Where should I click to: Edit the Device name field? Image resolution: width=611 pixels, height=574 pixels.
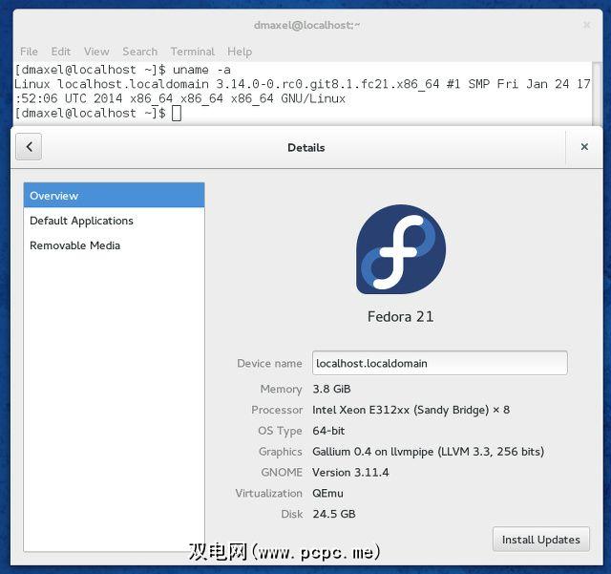439,363
